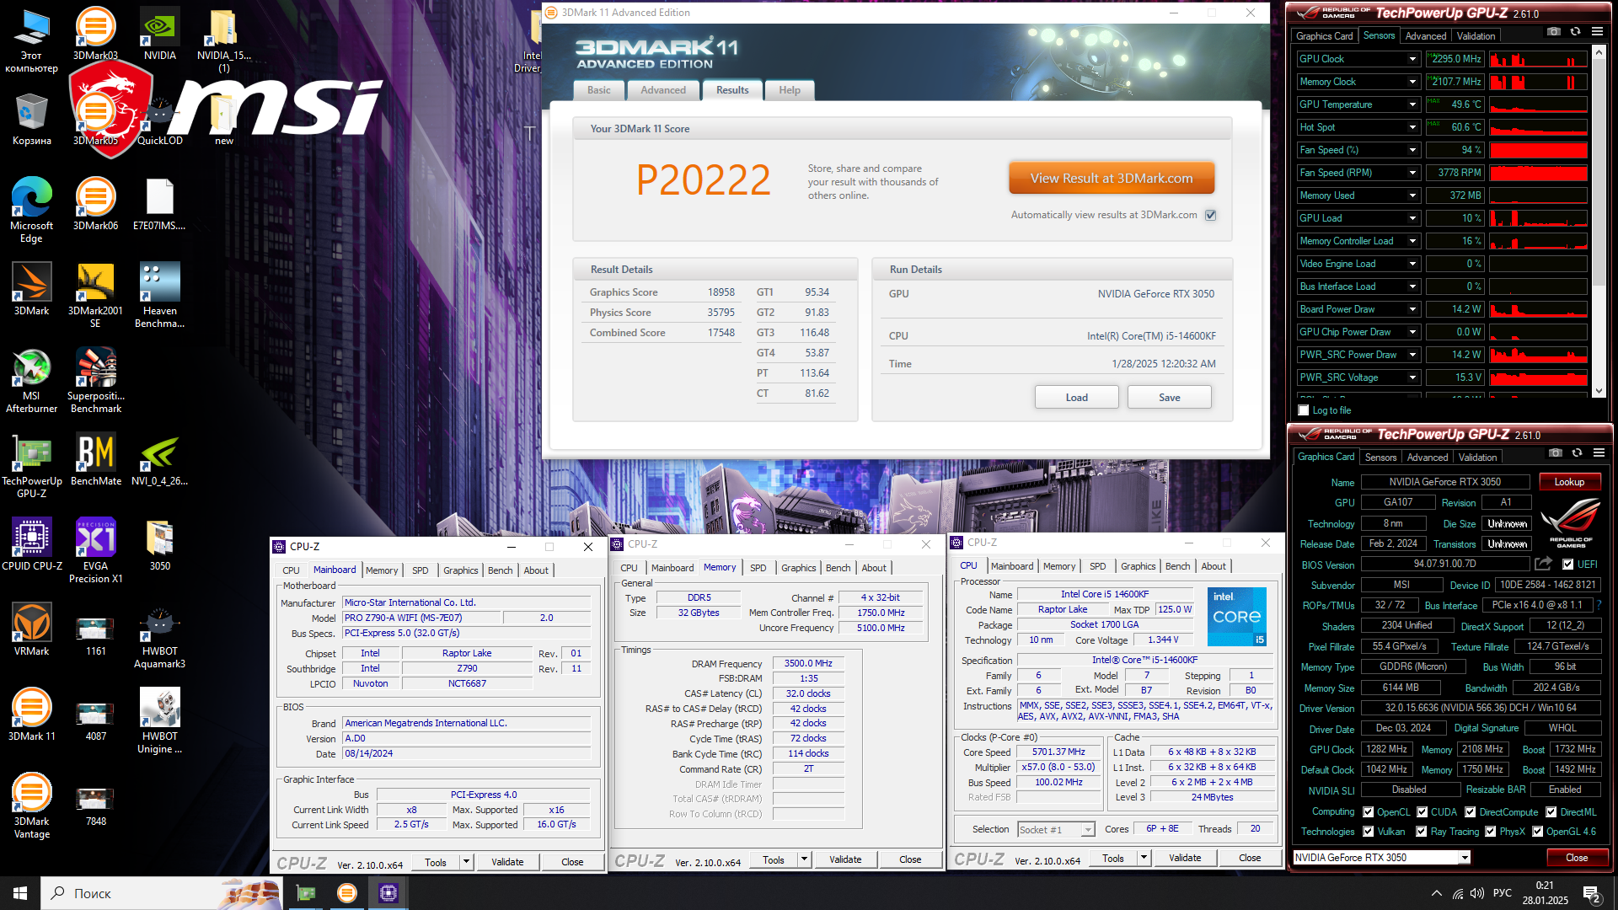The height and width of the screenshot is (910, 1618).
Task: Toggle the UEFI checkbox in GPU-Z
Action: coord(1567,565)
